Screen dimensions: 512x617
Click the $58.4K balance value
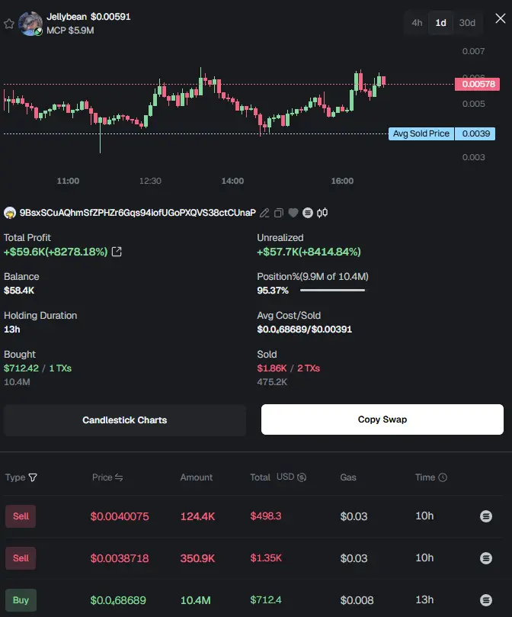coord(19,291)
